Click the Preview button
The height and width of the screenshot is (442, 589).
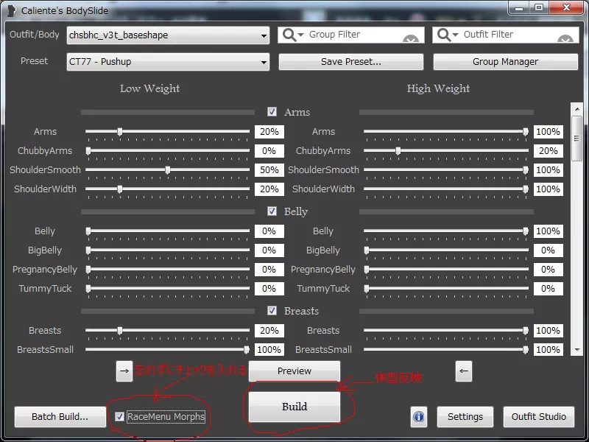coord(294,371)
